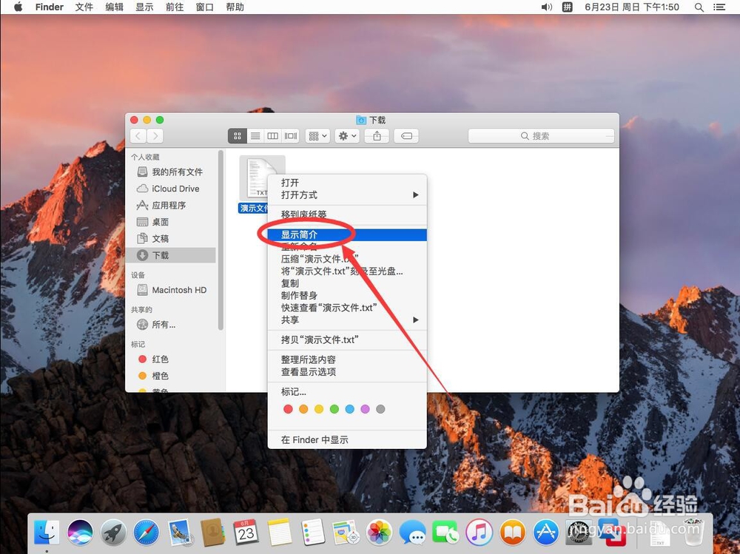Image resolution: width=740 pixels, height=554 pixels.
Task: Open the arrange-by grouping dropdown
Action: click(317, 136)
